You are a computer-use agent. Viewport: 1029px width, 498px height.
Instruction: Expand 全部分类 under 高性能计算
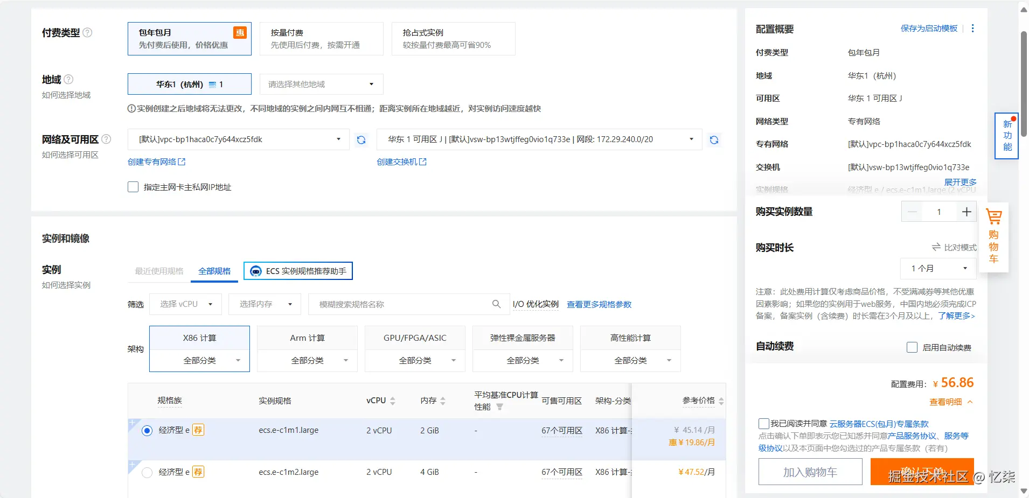(630, 361)
